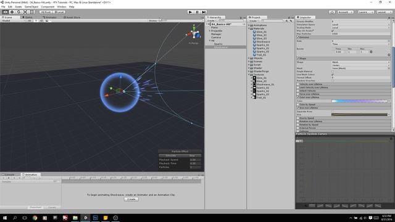Image resolution: width=395 pixels, height=222 pixels.
Task: Select the Shockwave material icon
Action: click(254, 41)
